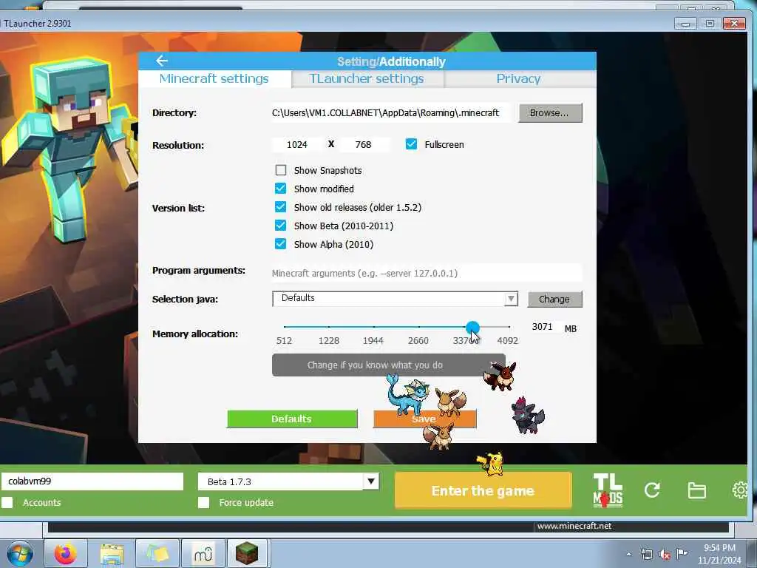Click the www.minecraft.net text
This screenshot has height=568, width=757.
(574, 526)
